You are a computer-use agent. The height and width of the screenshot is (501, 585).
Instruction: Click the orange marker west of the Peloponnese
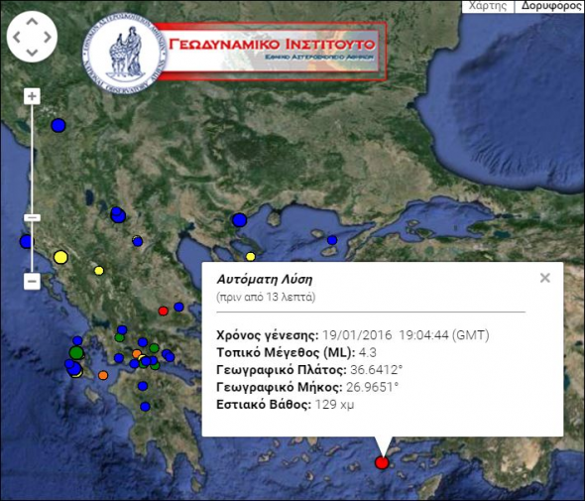(x=103, y=375)
